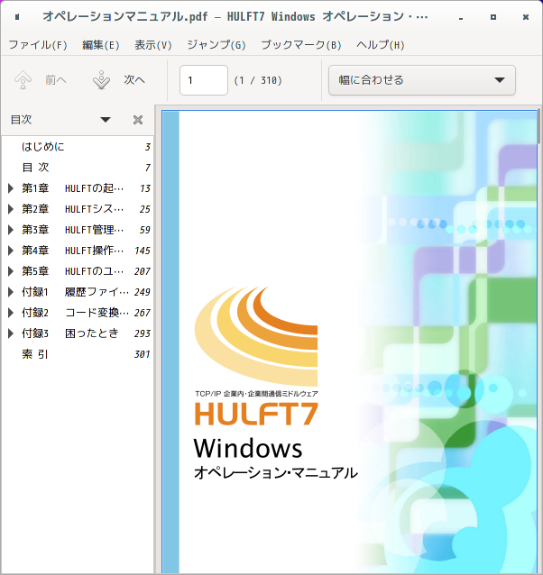Expand the 付録1 tree entry
Screen dimensions: 543x575
[x=11, y=292]
